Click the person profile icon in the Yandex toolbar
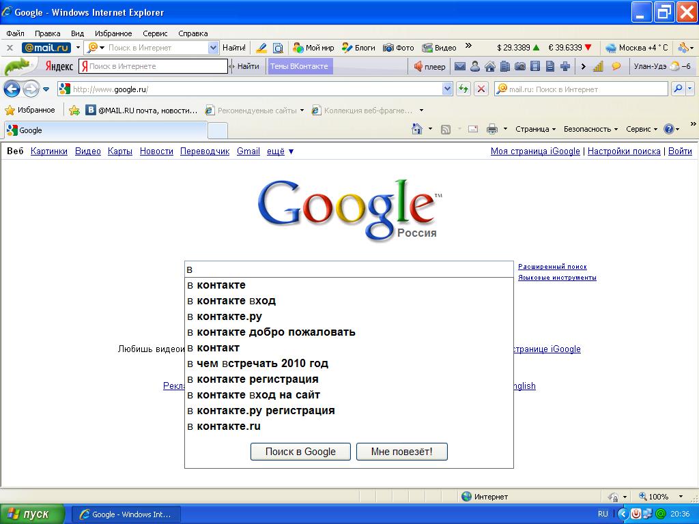699x524 pixels. pyautogui.click(x=475, y=66)
